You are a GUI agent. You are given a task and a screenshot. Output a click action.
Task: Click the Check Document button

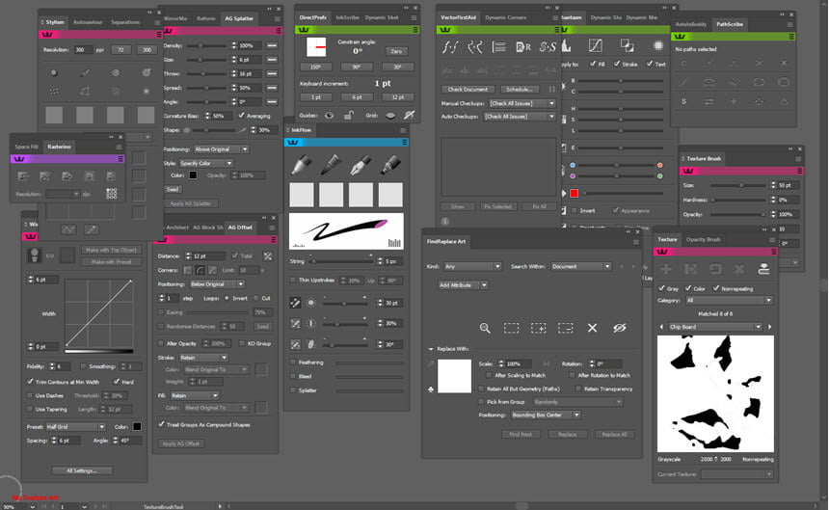click(x=468, y=90)
